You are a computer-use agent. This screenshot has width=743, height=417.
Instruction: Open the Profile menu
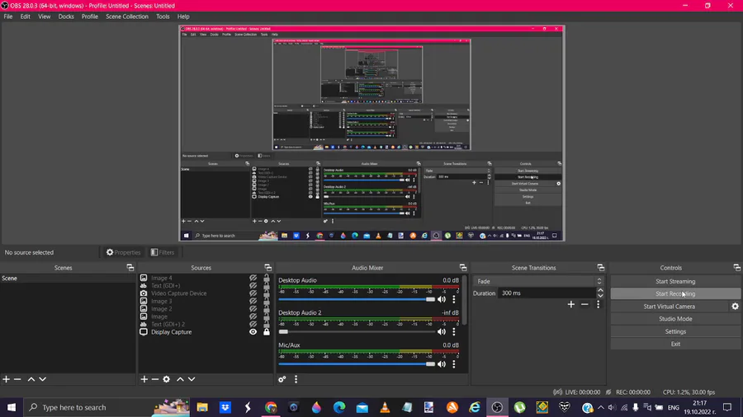[89, 16]
